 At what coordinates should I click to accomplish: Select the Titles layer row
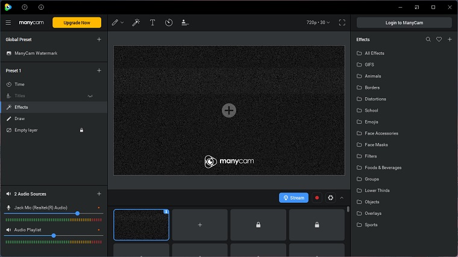54,96
